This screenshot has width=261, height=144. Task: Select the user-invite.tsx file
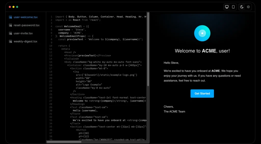(23, 33)
